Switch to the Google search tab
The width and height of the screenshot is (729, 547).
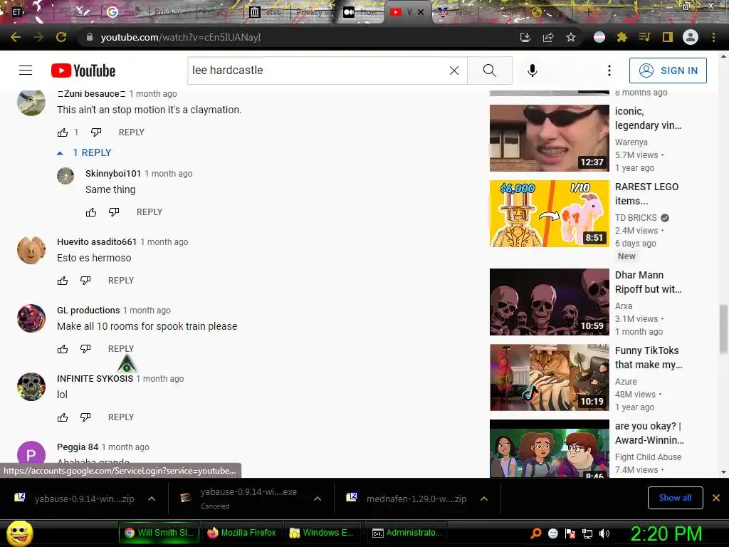123,12
